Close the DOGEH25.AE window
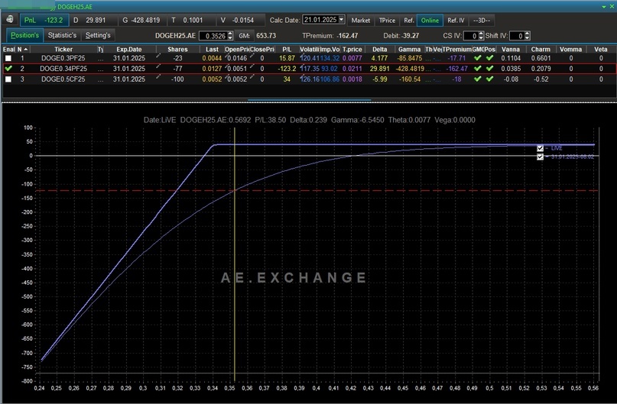617x404 pixels. [x=612, y=7]
